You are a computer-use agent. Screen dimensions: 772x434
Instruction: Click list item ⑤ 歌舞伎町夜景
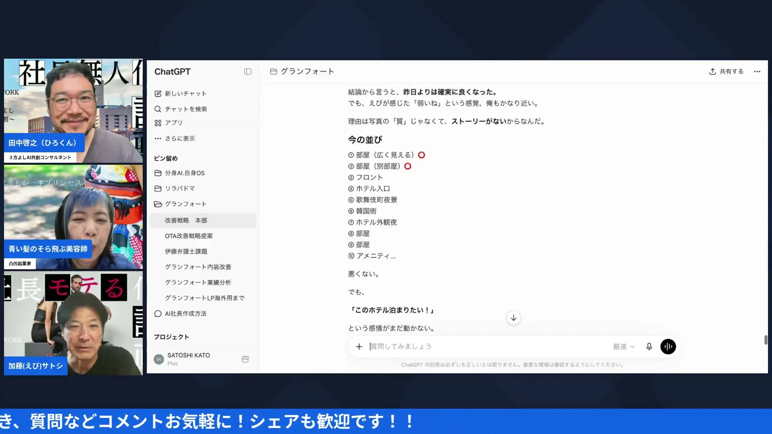point(373,200)
